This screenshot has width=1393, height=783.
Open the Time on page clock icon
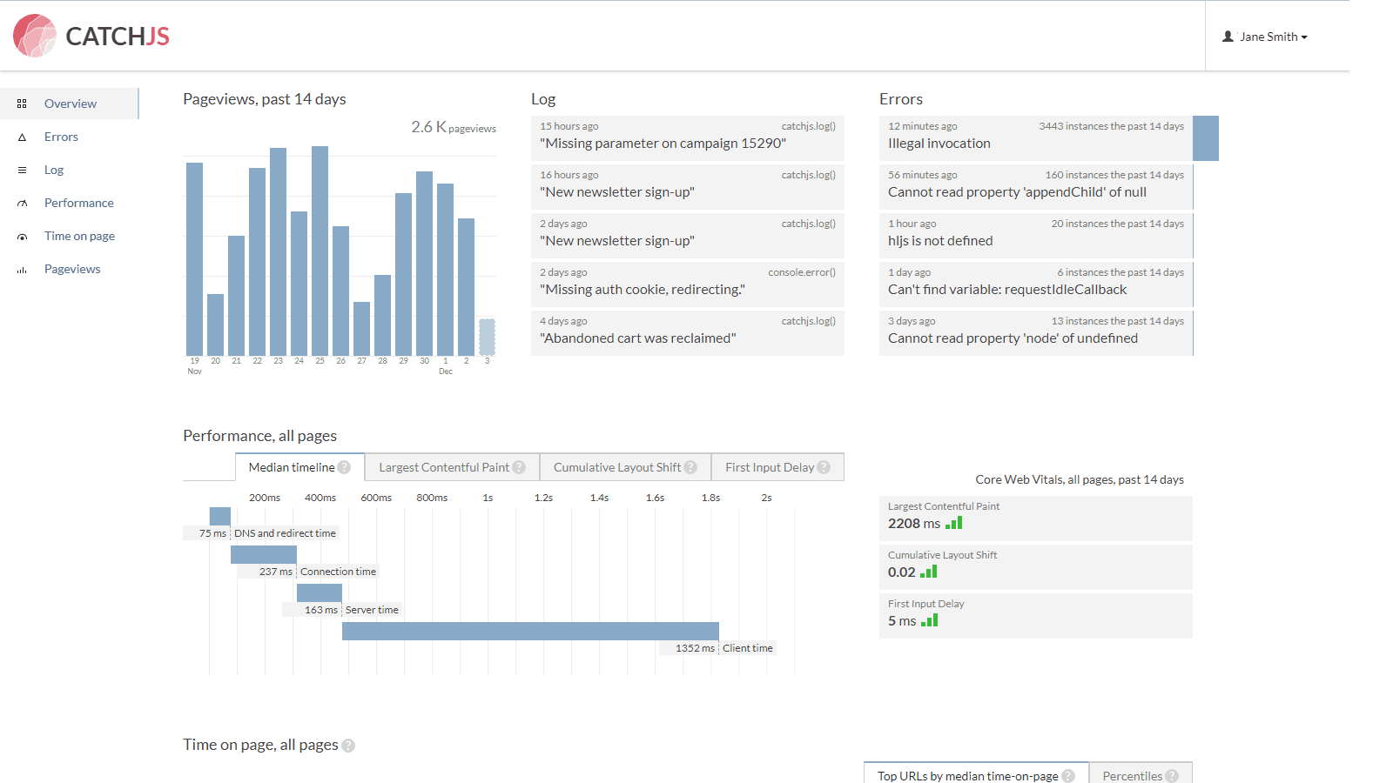[22, 235]
